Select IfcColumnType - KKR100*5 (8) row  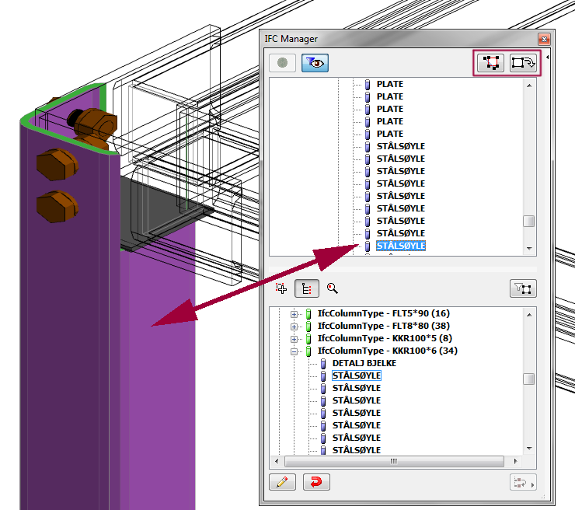[385, 338]
